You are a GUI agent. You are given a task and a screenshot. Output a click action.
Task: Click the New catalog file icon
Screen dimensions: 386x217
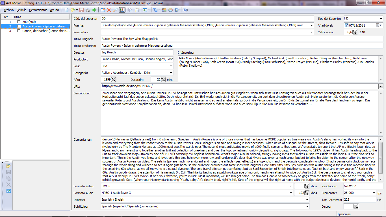(67, 10)
